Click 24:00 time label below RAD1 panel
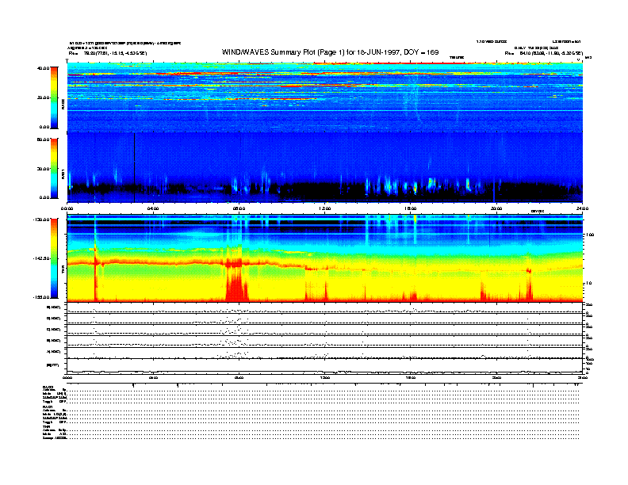Image resolution: width=628 pixels, height=485 pixels. 582,208
